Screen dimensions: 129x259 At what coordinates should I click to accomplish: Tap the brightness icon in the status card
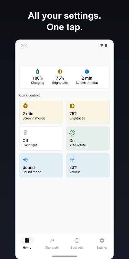click(x=60, y=72)
